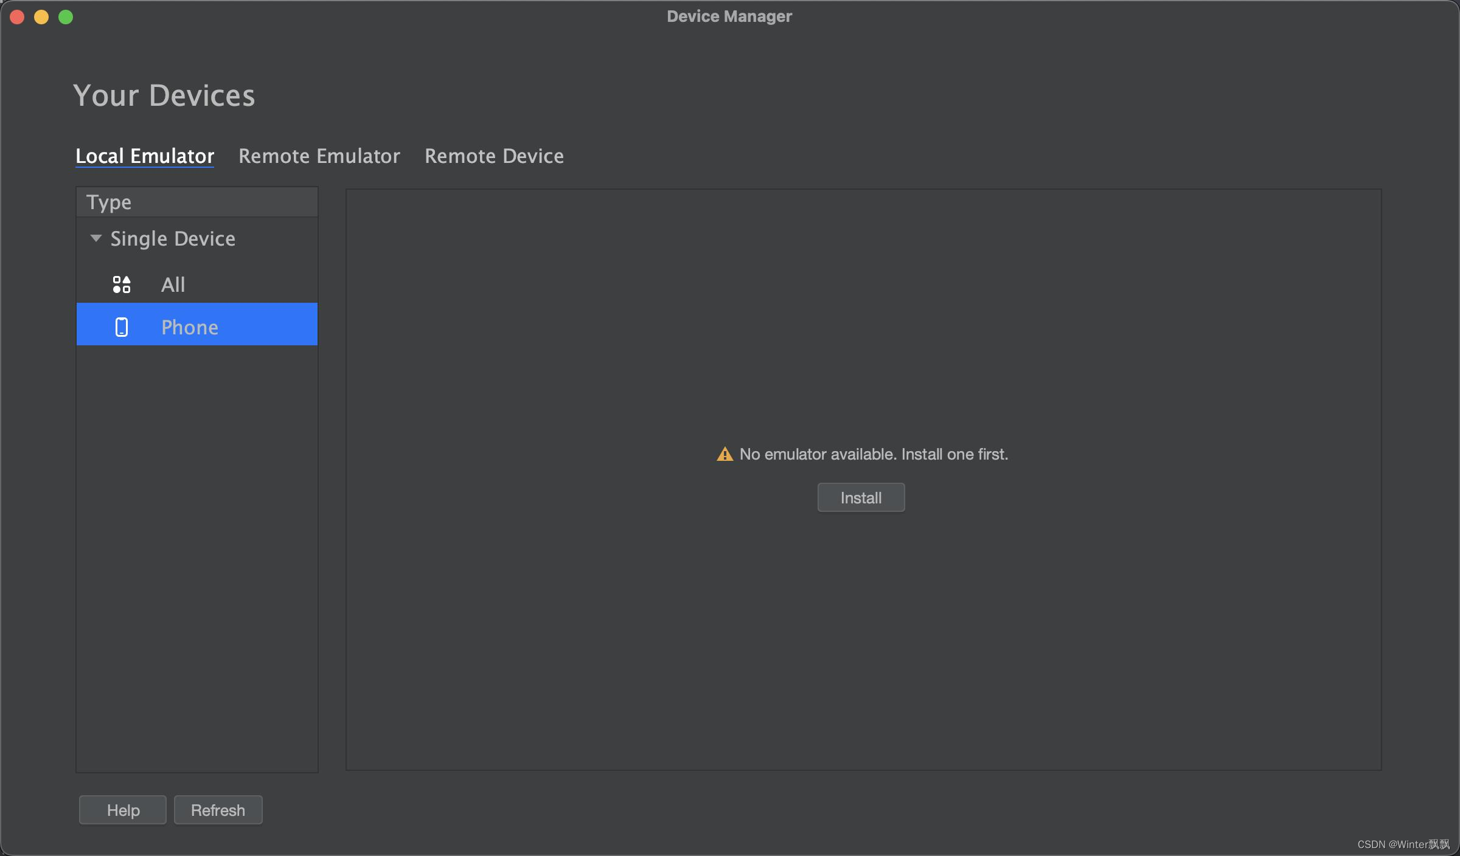Click the Type column header

click(x=108, y=202)
